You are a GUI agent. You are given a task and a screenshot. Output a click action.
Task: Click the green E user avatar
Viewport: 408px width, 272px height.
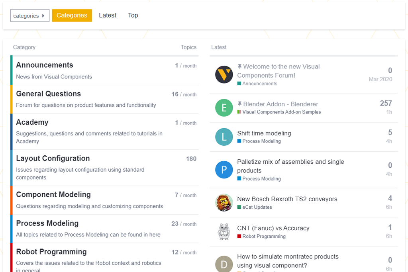[x=224, y=108]
